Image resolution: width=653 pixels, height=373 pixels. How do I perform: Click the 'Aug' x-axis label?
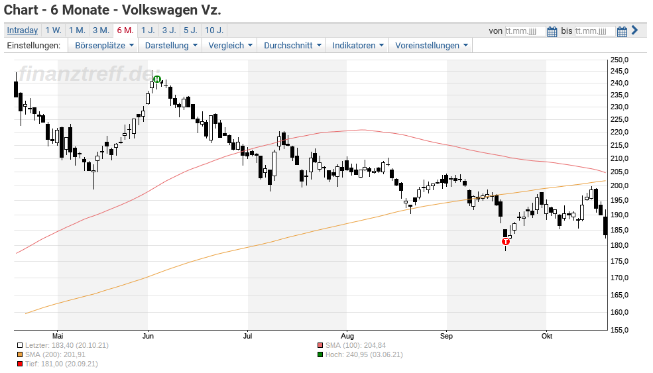pyautogui.click(x=347, y=336)
